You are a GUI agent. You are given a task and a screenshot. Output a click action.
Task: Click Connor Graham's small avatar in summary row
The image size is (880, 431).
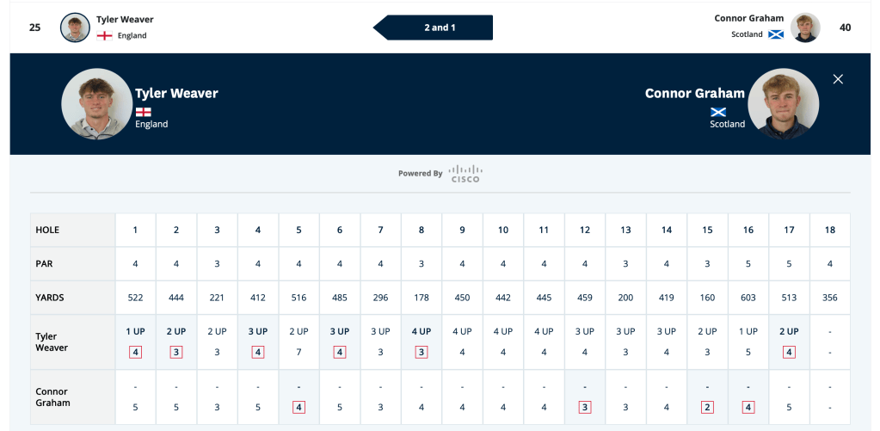point(805,28)
